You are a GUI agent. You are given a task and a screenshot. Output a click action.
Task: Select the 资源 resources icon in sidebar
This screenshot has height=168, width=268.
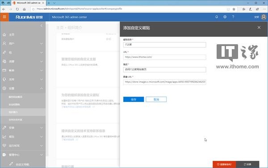pos(4,61)
